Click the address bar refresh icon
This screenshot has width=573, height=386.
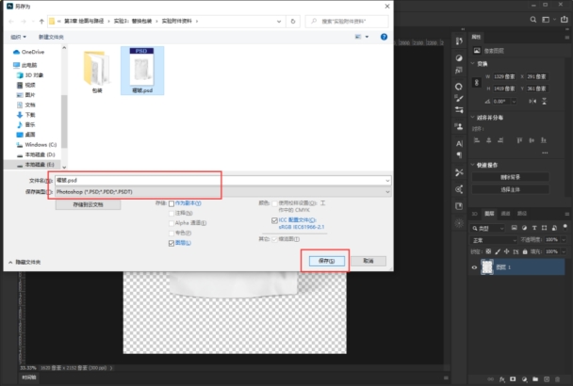(293, 21)
